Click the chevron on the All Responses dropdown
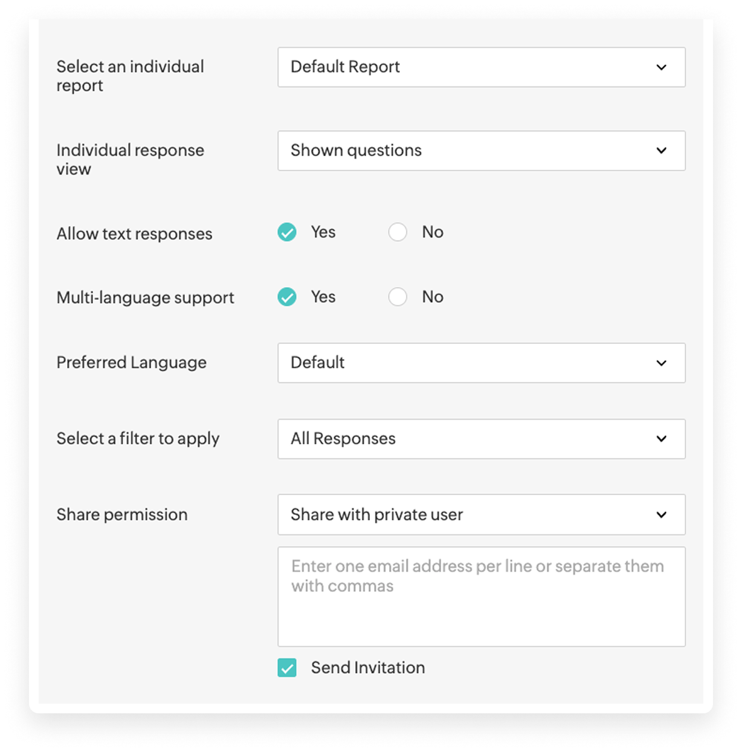Image resolution: width=742 pixels, height=752 pixels. 662,439
